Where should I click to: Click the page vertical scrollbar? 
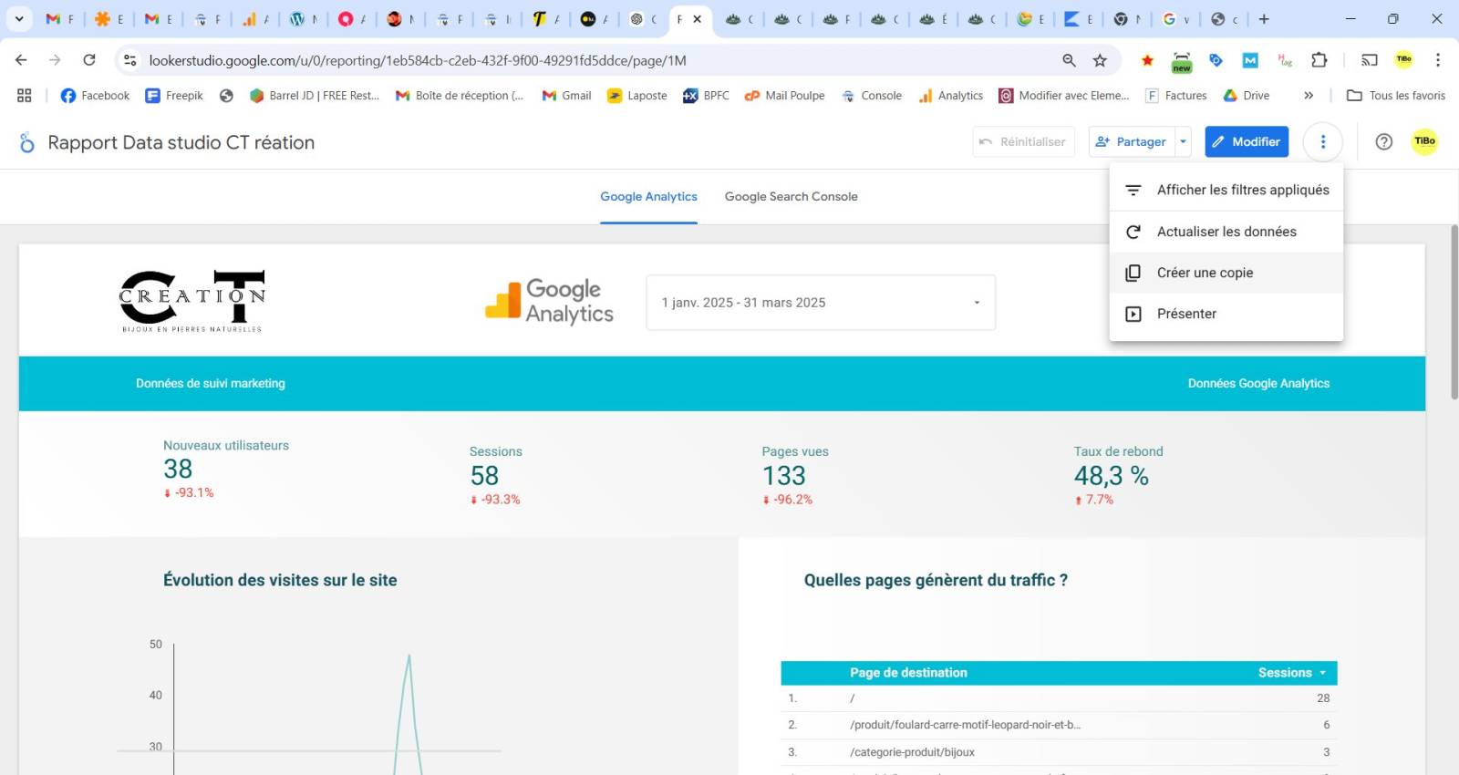coord(1454,312)
